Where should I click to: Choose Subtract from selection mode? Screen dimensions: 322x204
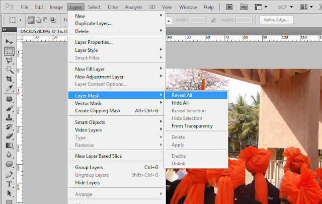coord(46,20)
